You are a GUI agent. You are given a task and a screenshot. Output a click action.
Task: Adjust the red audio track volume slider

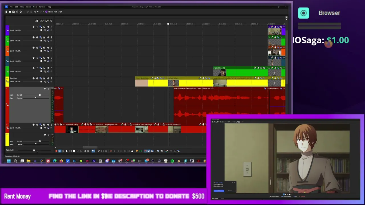pos(40,95)
